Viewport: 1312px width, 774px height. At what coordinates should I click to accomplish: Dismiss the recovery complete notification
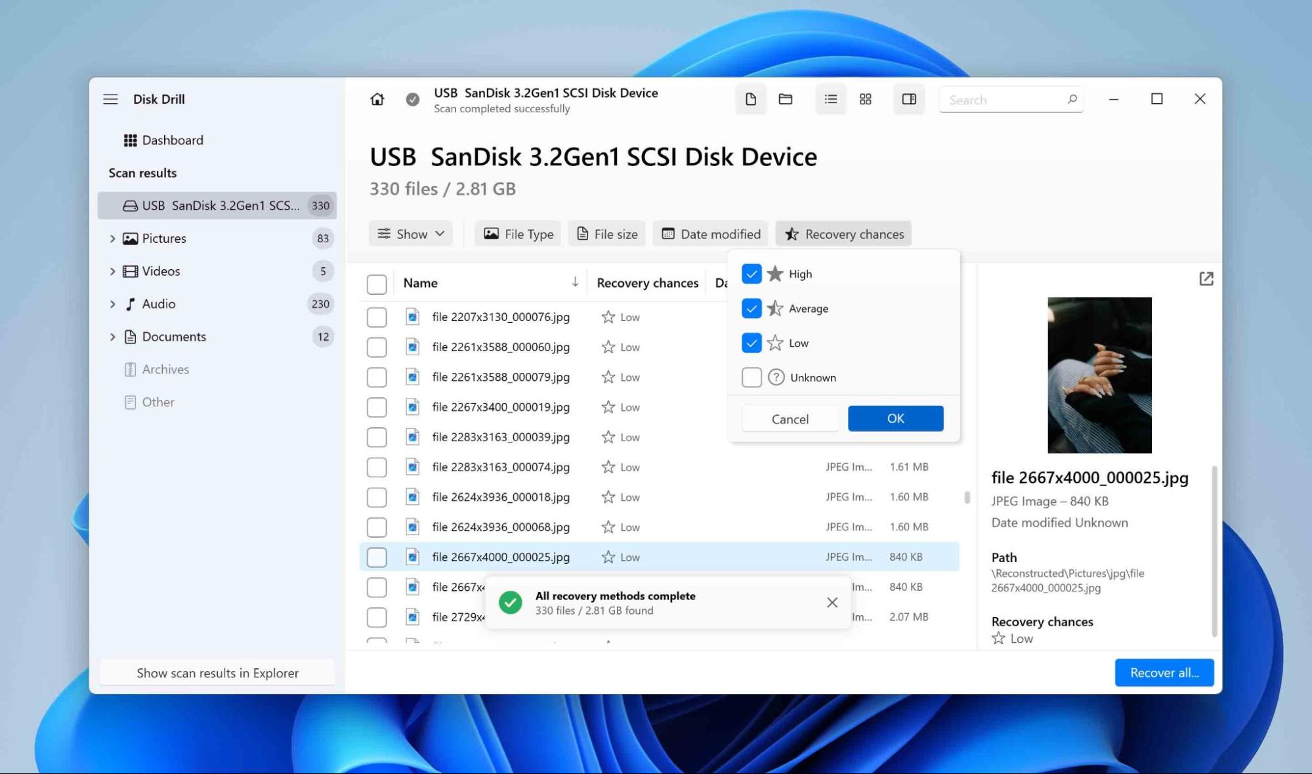[832, 602]
